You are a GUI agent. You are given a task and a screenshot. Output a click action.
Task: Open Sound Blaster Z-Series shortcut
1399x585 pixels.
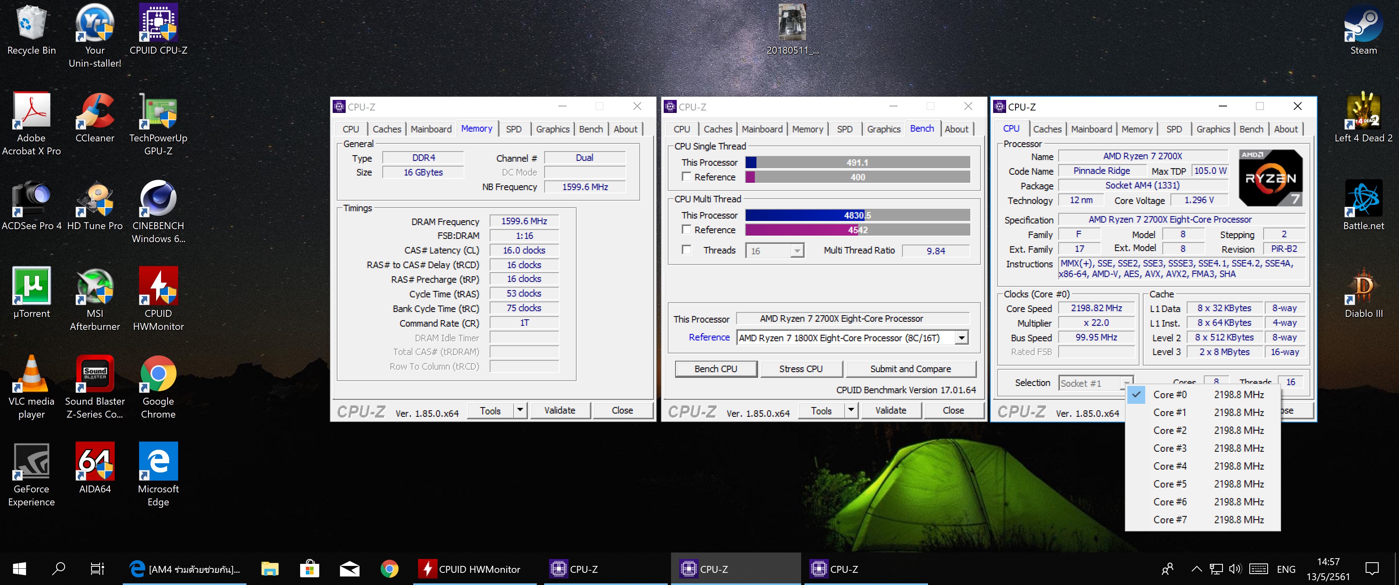(x=95, y=387)
